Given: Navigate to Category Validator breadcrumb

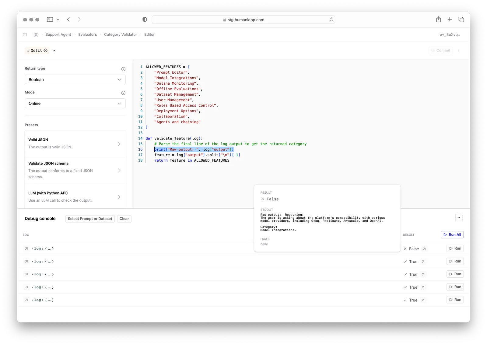Looking at the screenshot, I should [121, 35].
